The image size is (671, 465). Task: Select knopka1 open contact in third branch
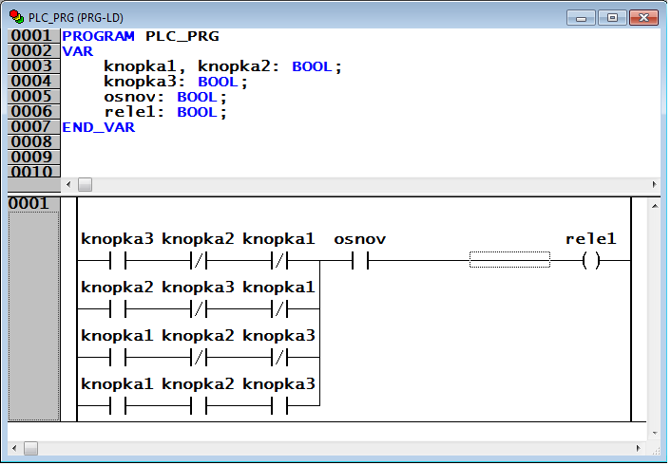118,358
